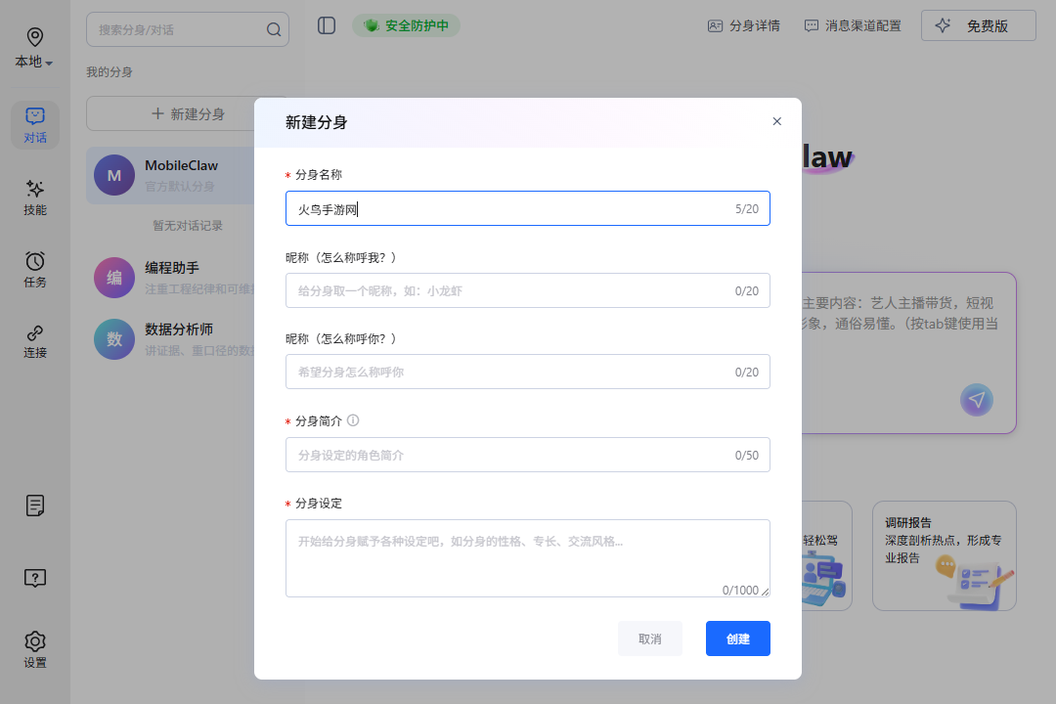Click the 数 avatar circle icon

pyautogui.click(x=114, y=339)
